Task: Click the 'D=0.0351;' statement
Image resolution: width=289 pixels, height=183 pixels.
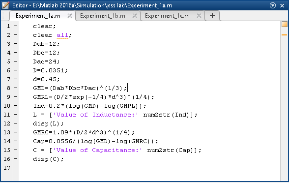Action: coord(50,70)
